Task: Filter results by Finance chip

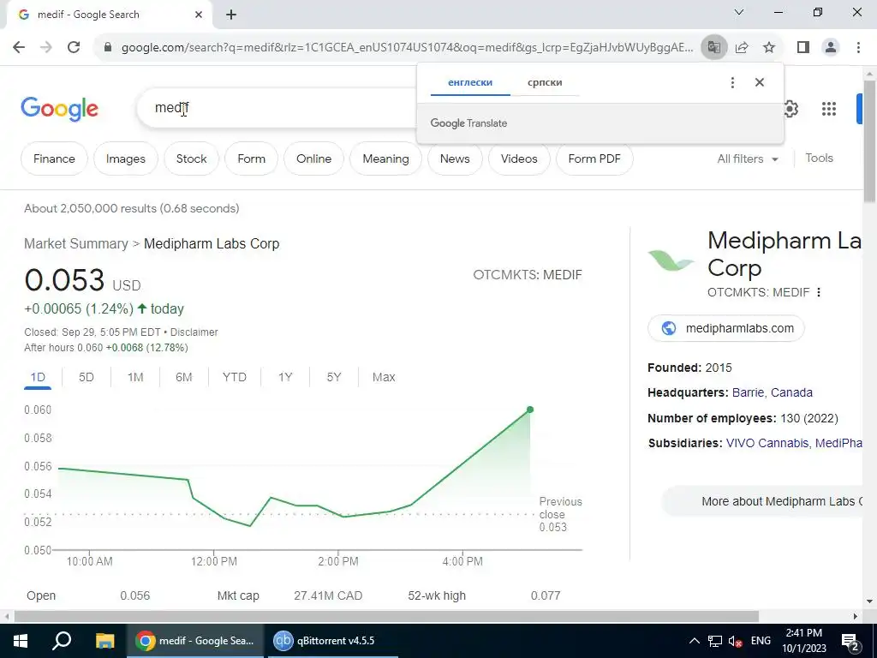Action: [x=54, y=159]
